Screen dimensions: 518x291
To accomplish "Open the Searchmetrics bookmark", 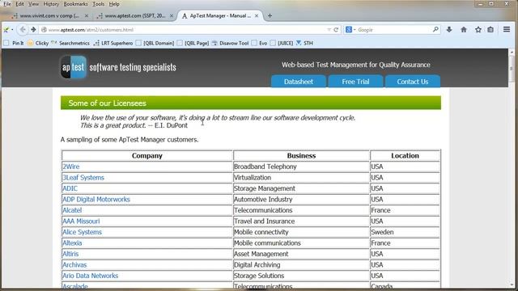I will 70,43.
